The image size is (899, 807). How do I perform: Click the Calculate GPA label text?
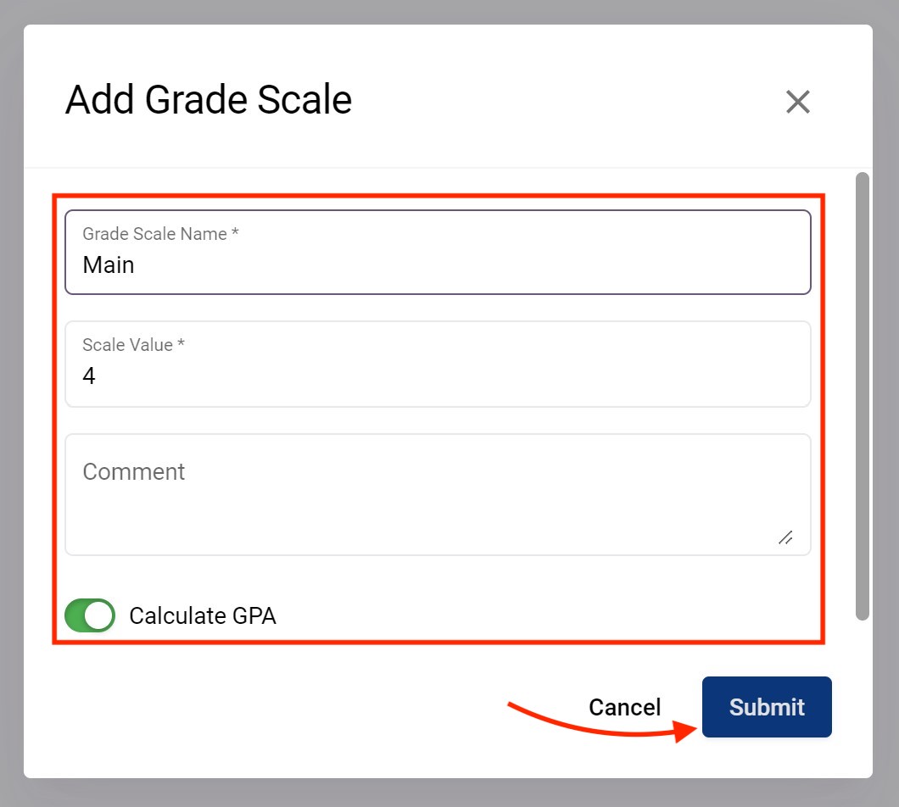203,615
